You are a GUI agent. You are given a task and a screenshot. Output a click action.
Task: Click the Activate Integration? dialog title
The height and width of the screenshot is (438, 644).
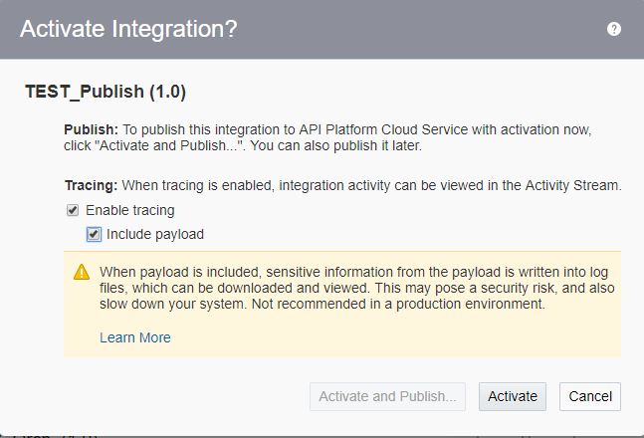coord(128,29)
